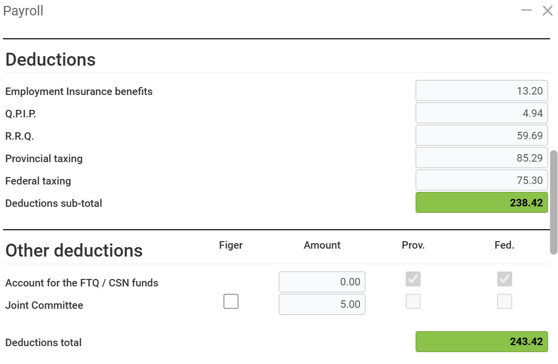Click the Other deductions heading
558x364 pixels.
coord(74,250)
